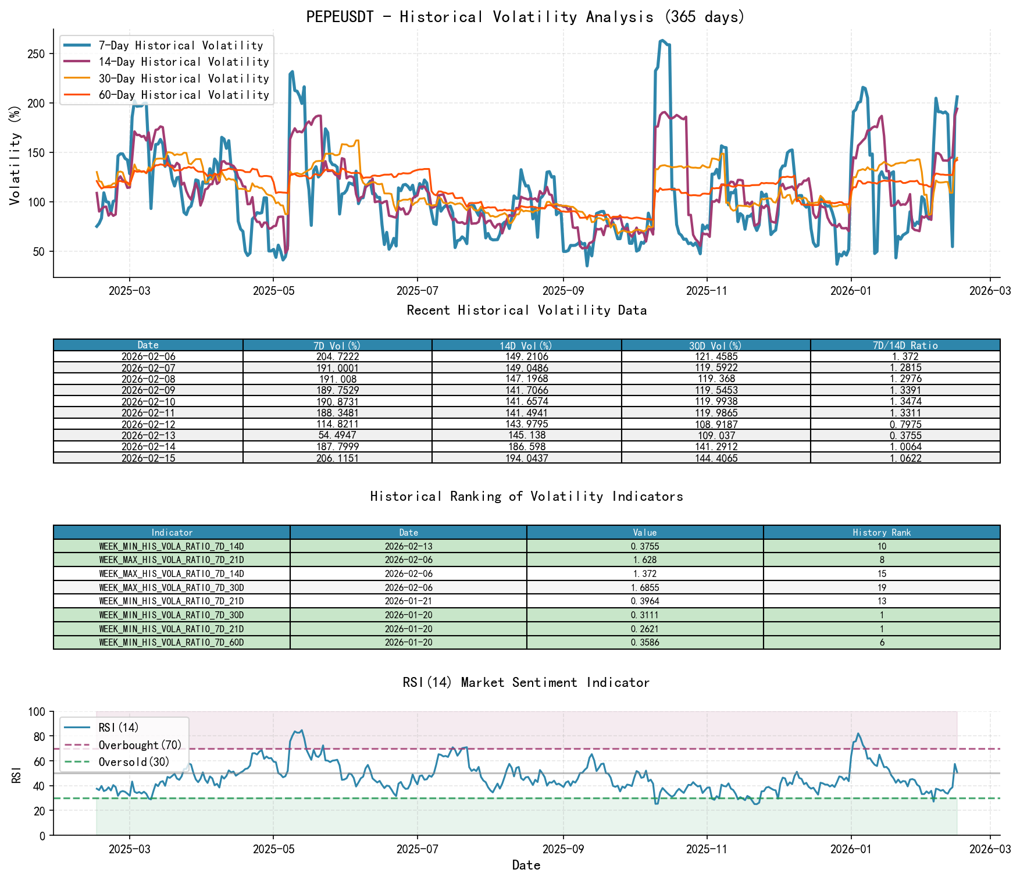Select the Historical Ranking of Volatility Indicators heading
Screen dimensions: 1020x880
coord(526,497)
